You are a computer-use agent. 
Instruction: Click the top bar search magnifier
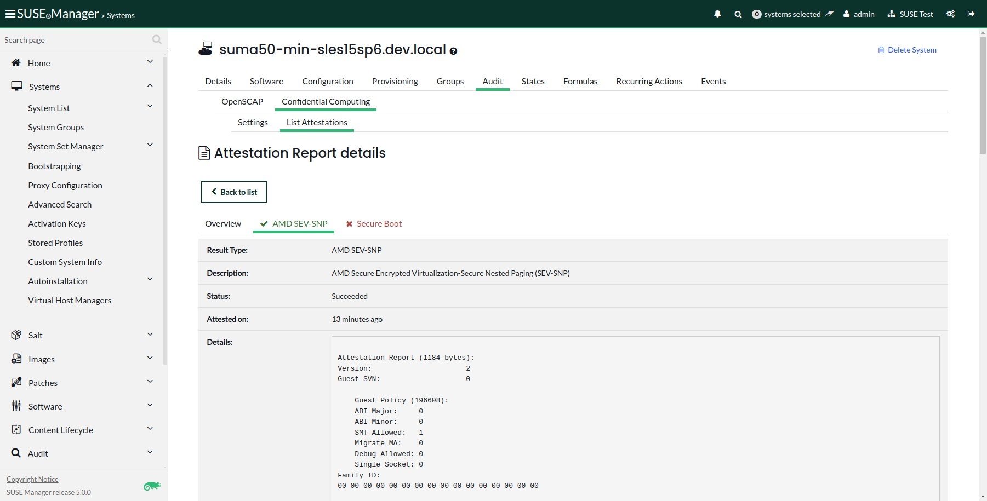[738, 14]
